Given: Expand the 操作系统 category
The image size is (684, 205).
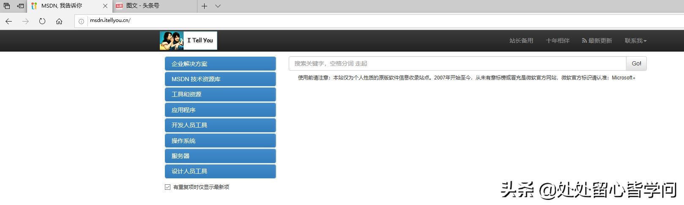Looking at the screenshot, I should click(220, 141).
